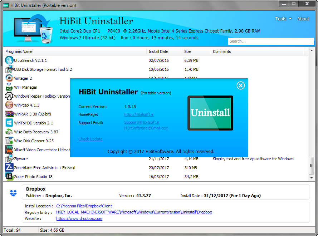This screenshot has width=318, height=236.
Task: Close the About dialog with the X button
Action: tap(241, 85)
